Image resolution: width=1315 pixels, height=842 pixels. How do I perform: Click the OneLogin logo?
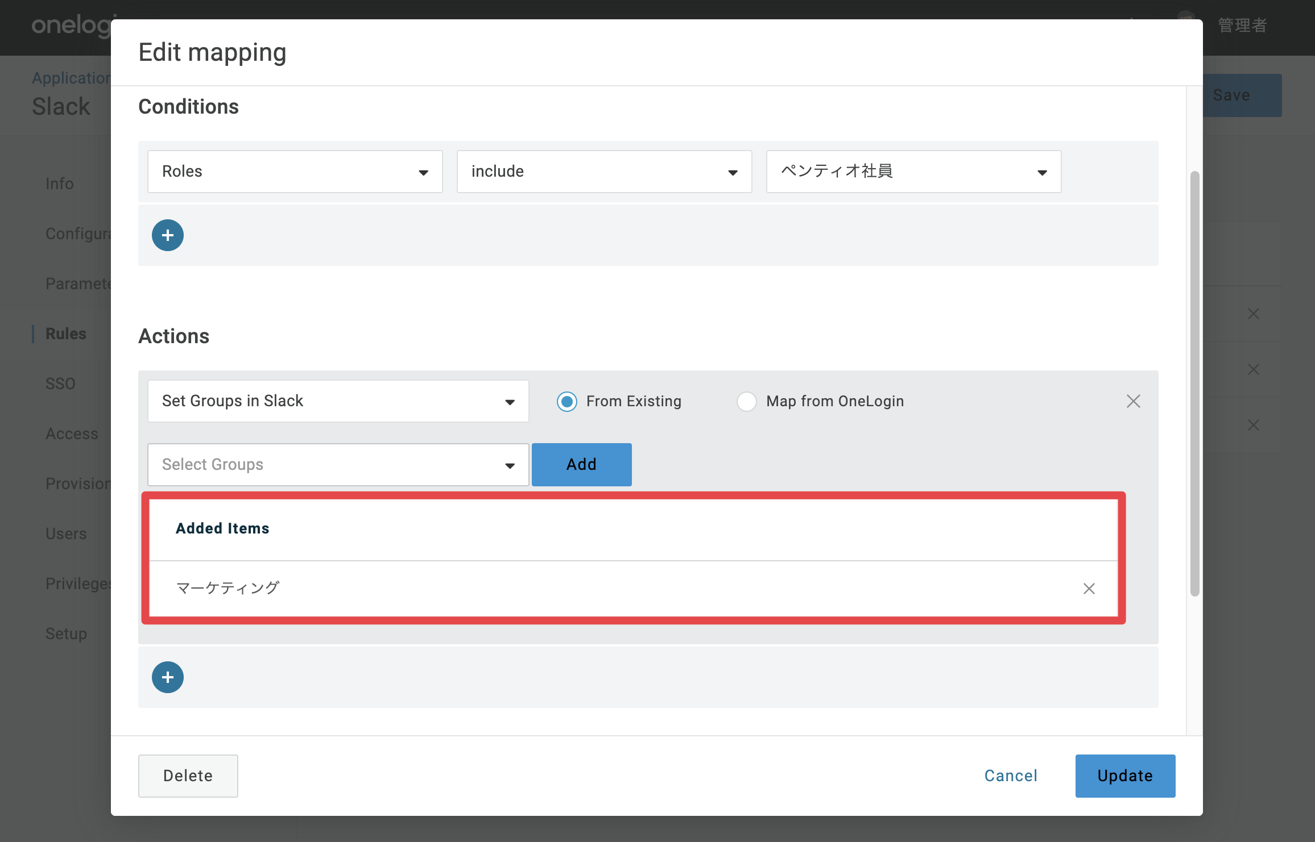tap(71, 26)
